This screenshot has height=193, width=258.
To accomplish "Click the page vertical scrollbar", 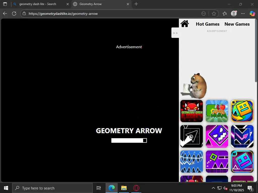I will 256,51.
